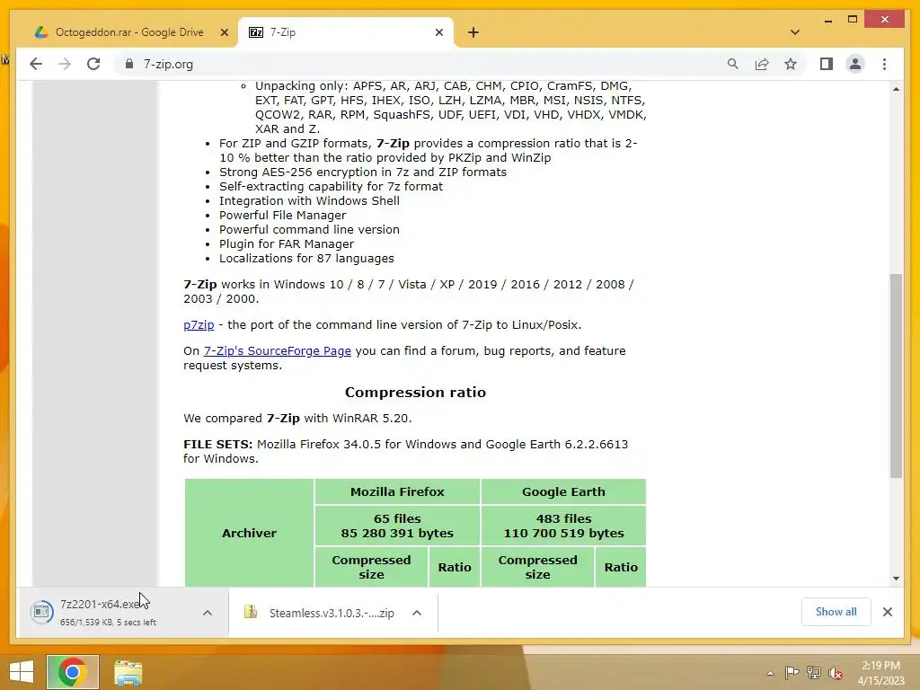
Task: Click the Integration with Windows Shell bullet
Action: coord(309,200)
